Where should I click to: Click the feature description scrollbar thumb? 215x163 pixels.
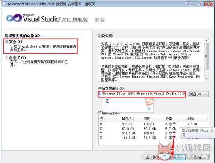[206, 57]
